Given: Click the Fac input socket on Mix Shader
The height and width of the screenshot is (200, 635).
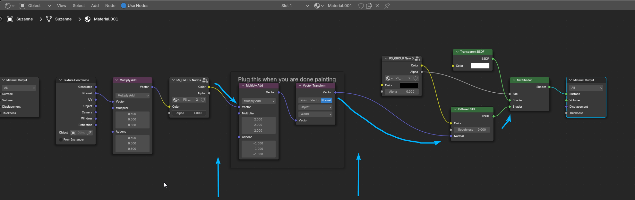Looking at the screenshot, I should (x=510, y=94).
